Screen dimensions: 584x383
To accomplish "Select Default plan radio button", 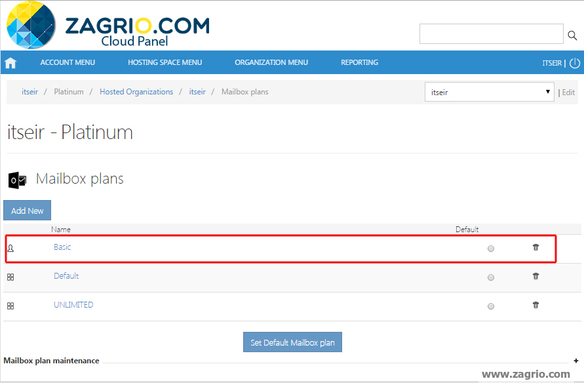I will pos(491,277).
